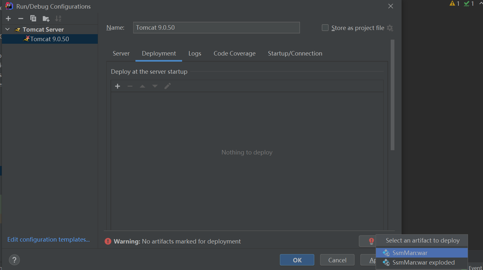483x270 pixels.
Task: Click the OK button
Action: coord(297,260)
